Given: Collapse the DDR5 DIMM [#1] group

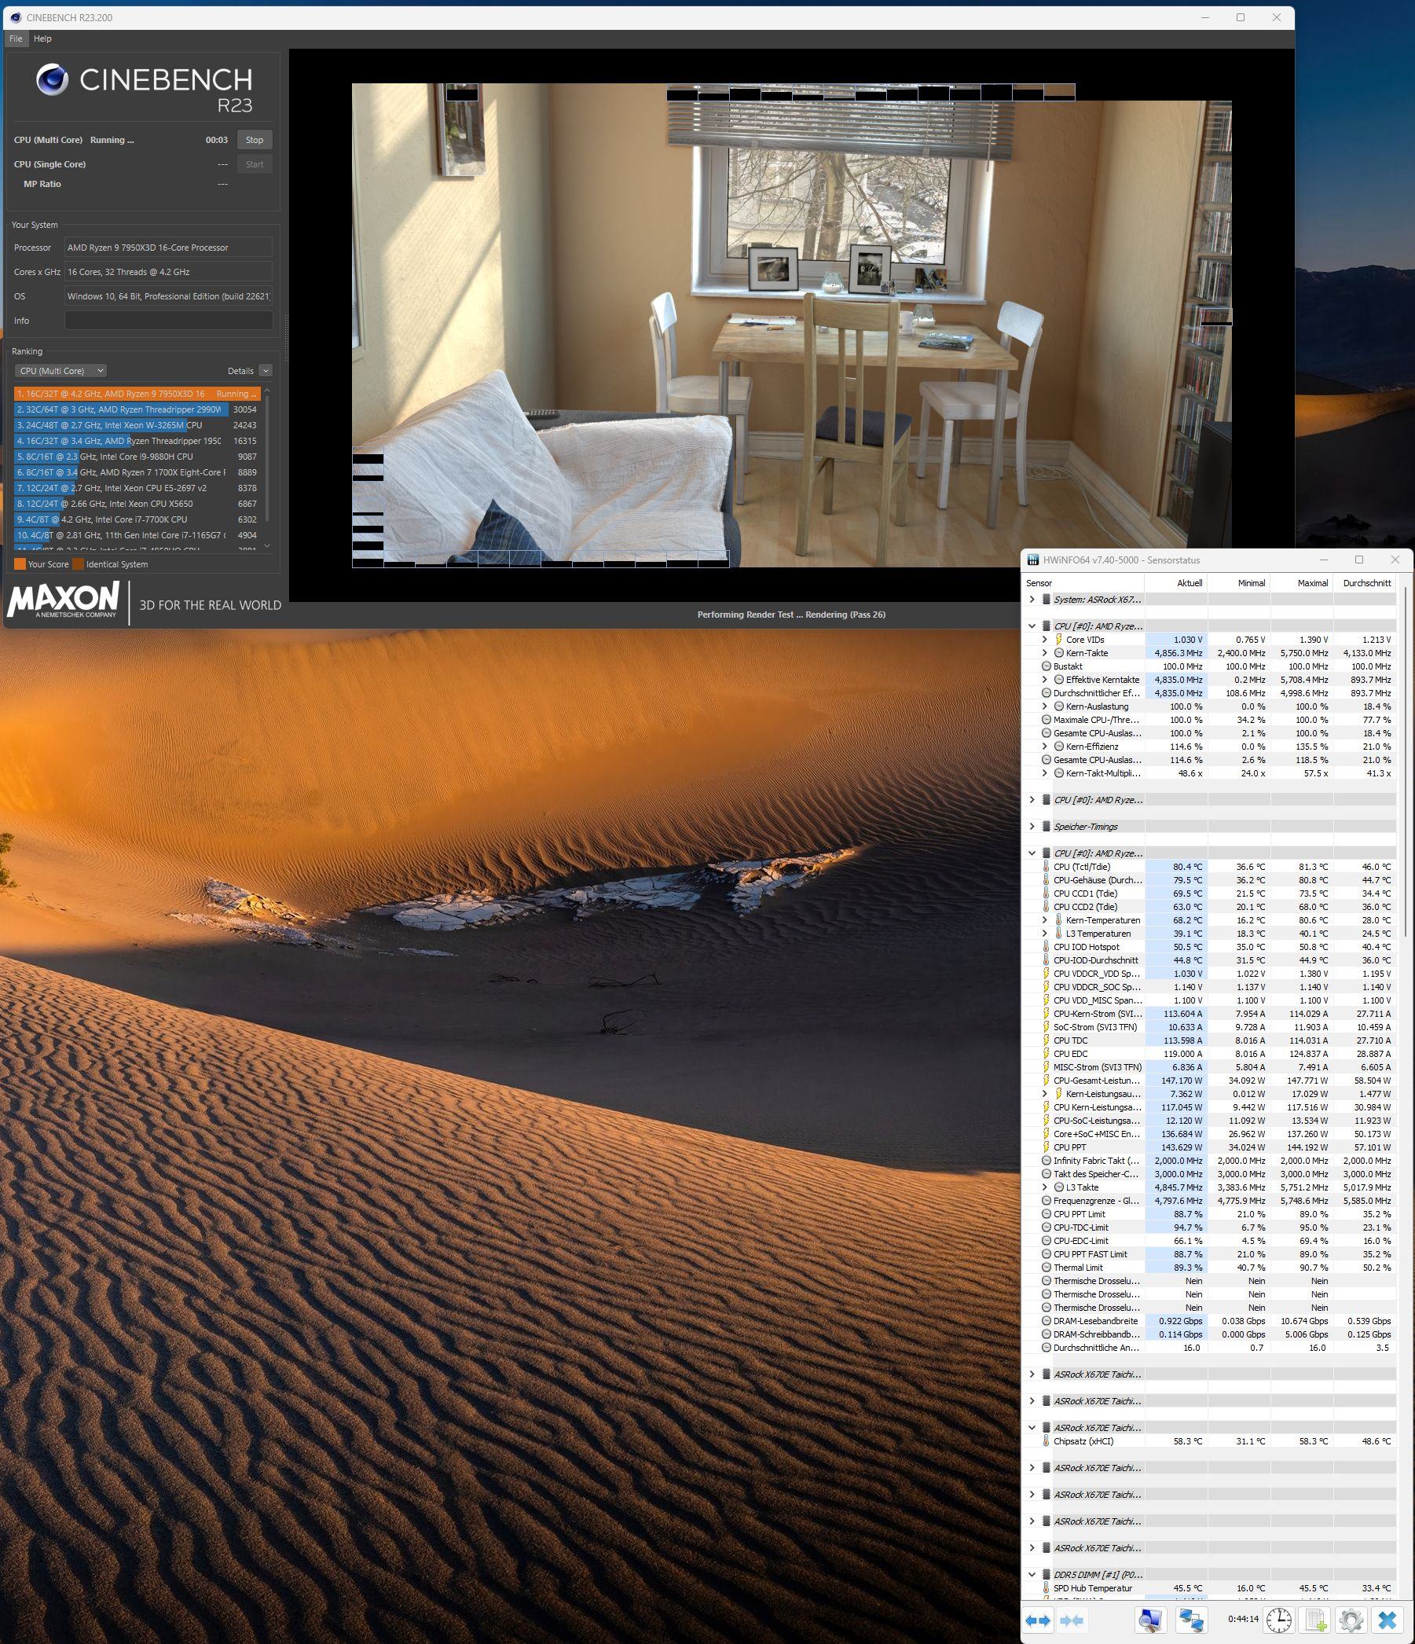Looking at the screenshot, I should [x=1032, y=1575].
